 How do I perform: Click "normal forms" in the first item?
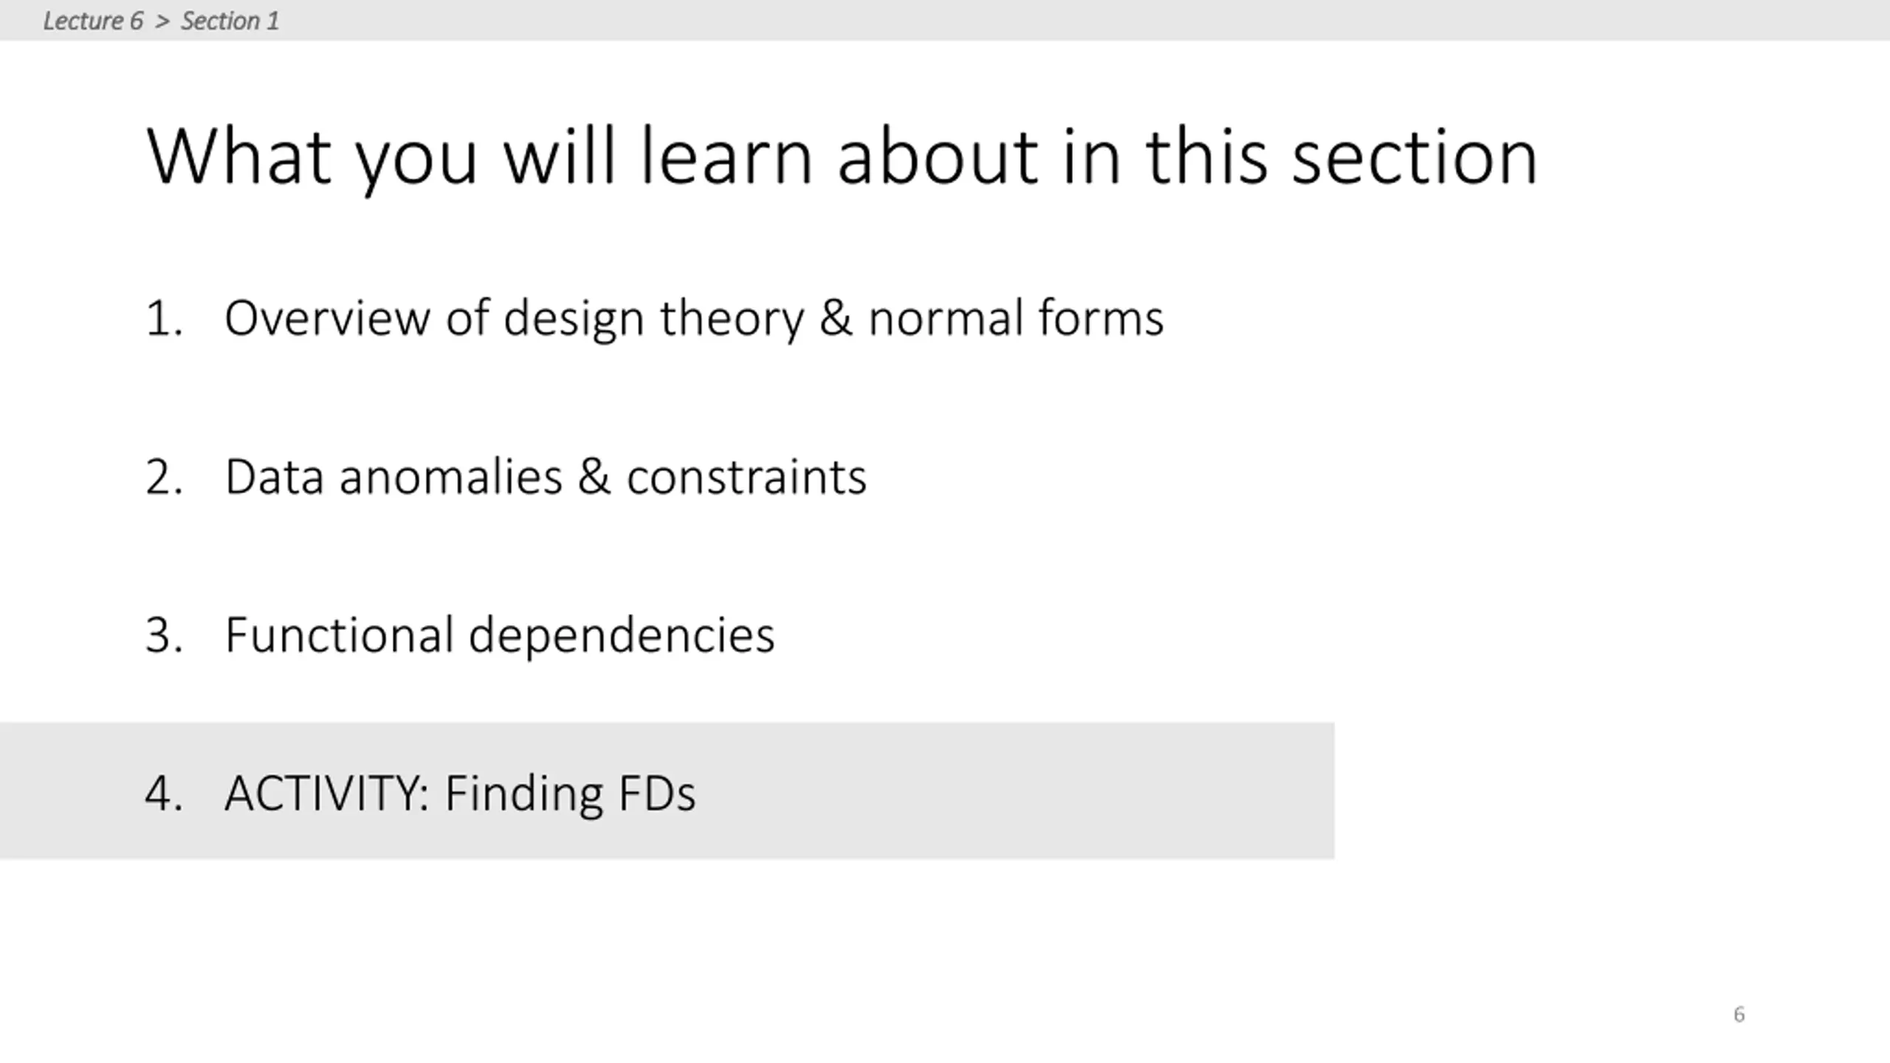(1015, 319)
